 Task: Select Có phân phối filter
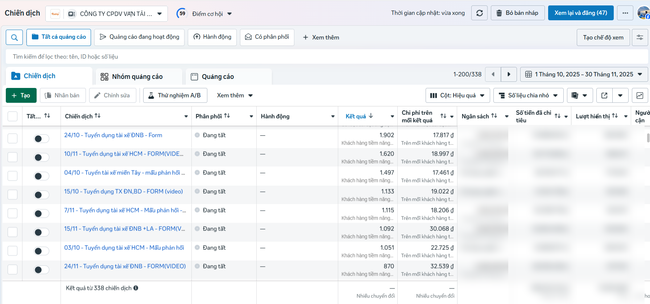click(267, 37)
